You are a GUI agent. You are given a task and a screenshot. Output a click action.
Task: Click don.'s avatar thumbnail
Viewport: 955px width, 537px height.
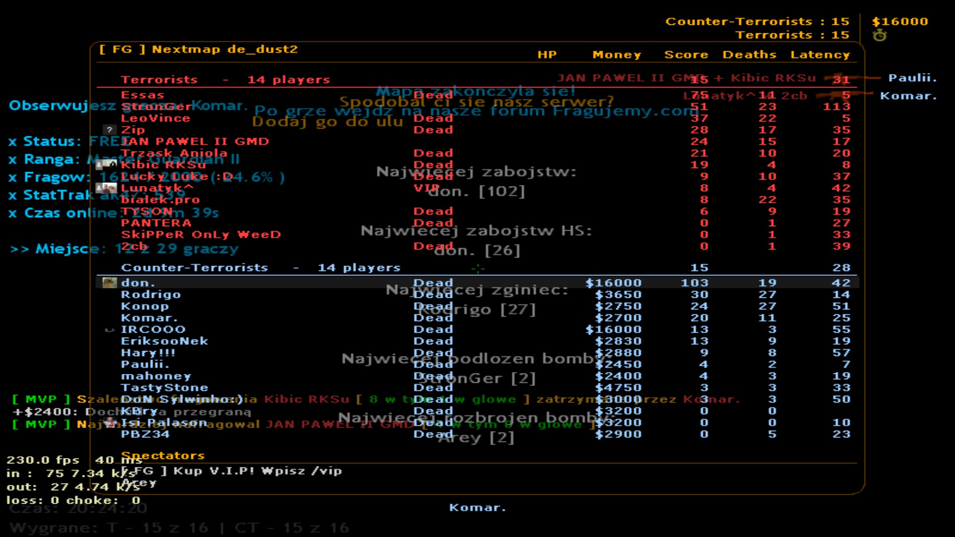coord(109,283)
